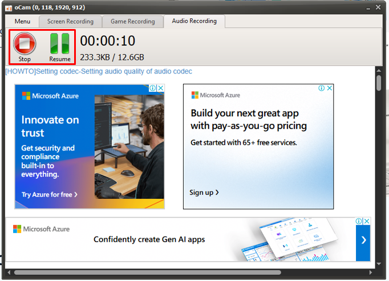Click Confidently create Gen AI apps text
This screenshot has width=389, height=281.
tap(149, 239)
